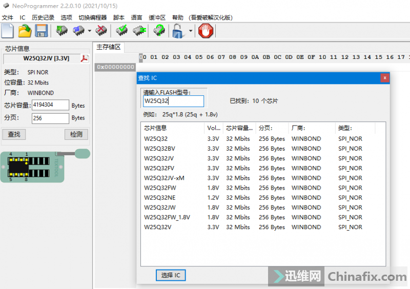Select the W25Q32JW row
410x289 pixels.
pos(263,208)
